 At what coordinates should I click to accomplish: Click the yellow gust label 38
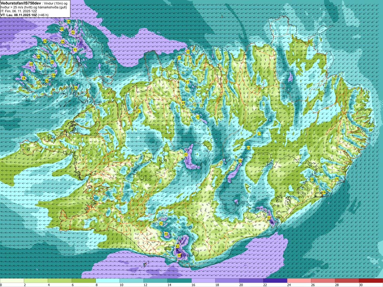[63, 42]
